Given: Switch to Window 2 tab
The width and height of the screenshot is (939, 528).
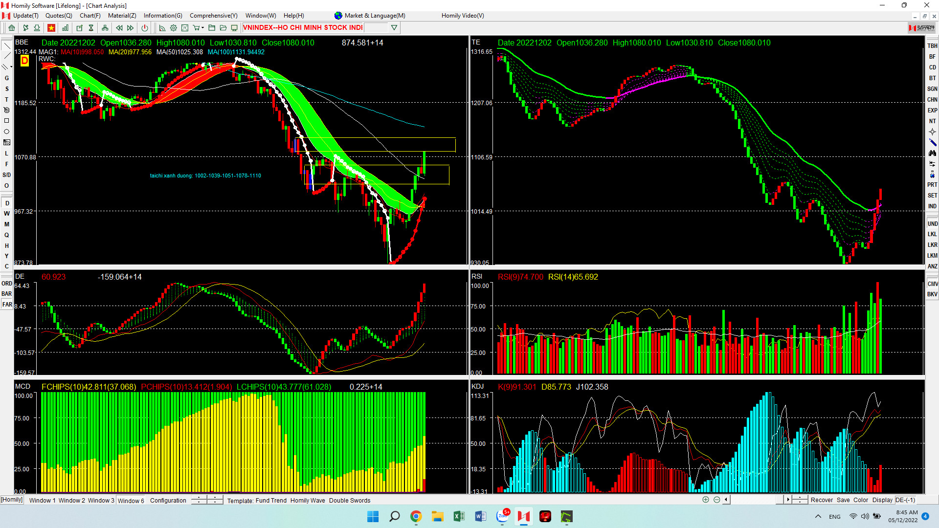Looking at the screenshot, I should [x=72, y=500].
